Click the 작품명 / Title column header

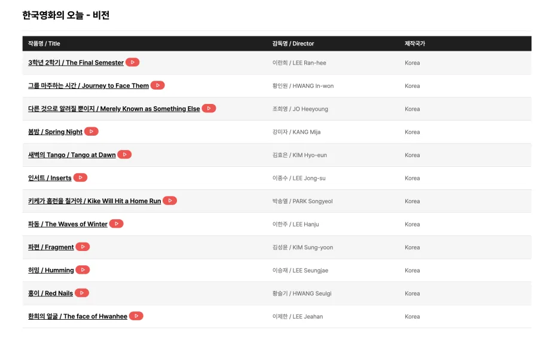tap(44, 44)
